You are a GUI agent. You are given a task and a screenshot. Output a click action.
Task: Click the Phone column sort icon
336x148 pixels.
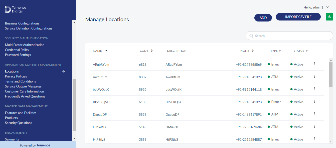[x=253, y=51]
